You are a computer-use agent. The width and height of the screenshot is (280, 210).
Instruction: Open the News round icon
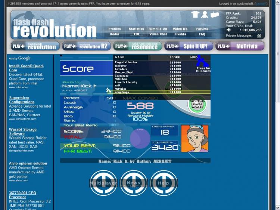[133, 183]
